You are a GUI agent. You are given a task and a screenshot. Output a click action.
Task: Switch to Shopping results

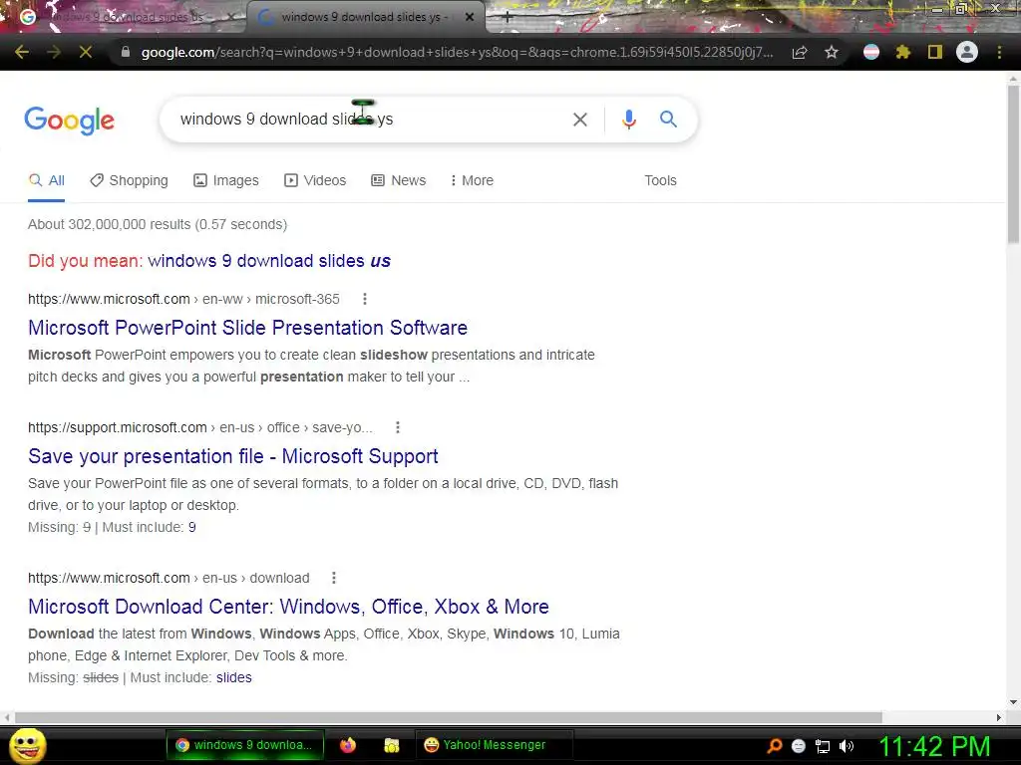pyautogui.click(x=129, y=180)
